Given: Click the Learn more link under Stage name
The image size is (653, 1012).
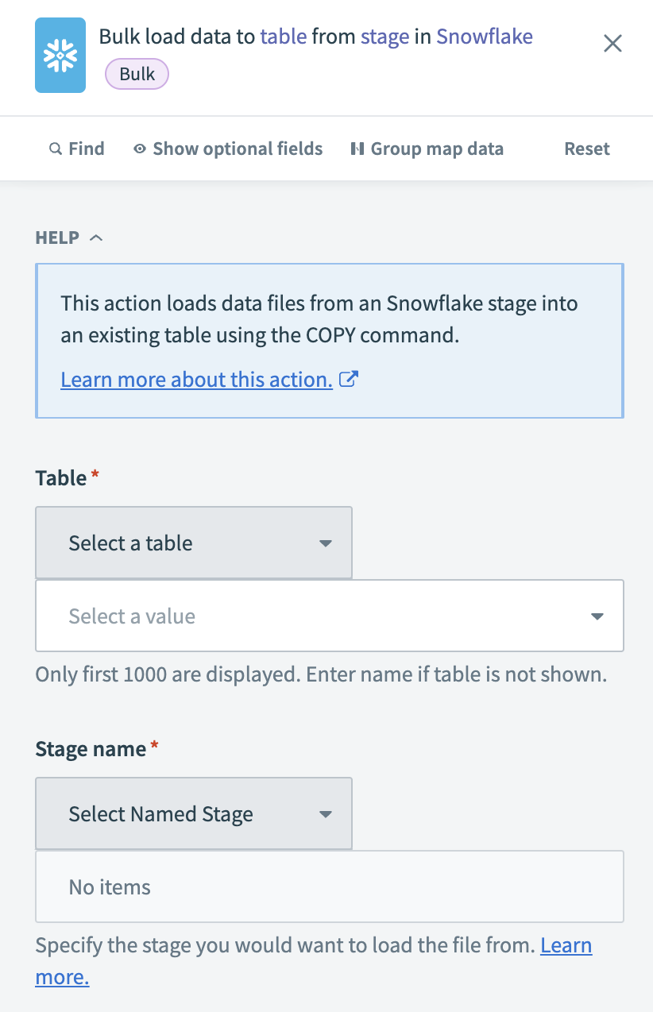Looking at the screenshot, I should (566, 945).
